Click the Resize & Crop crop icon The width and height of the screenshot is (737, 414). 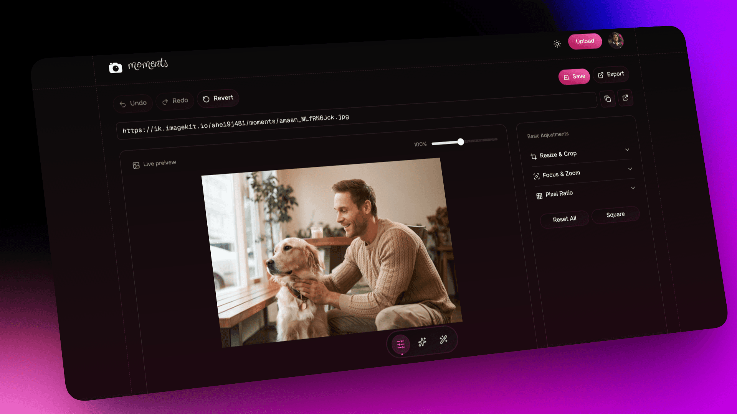[534, 156]
